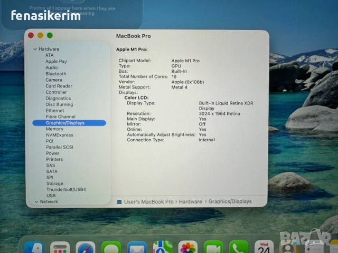
Task: Click the Bus value Built-In
Action: click(179, 71)
